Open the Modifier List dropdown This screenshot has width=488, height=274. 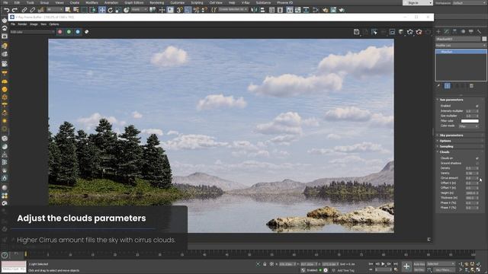pos(461,46)
